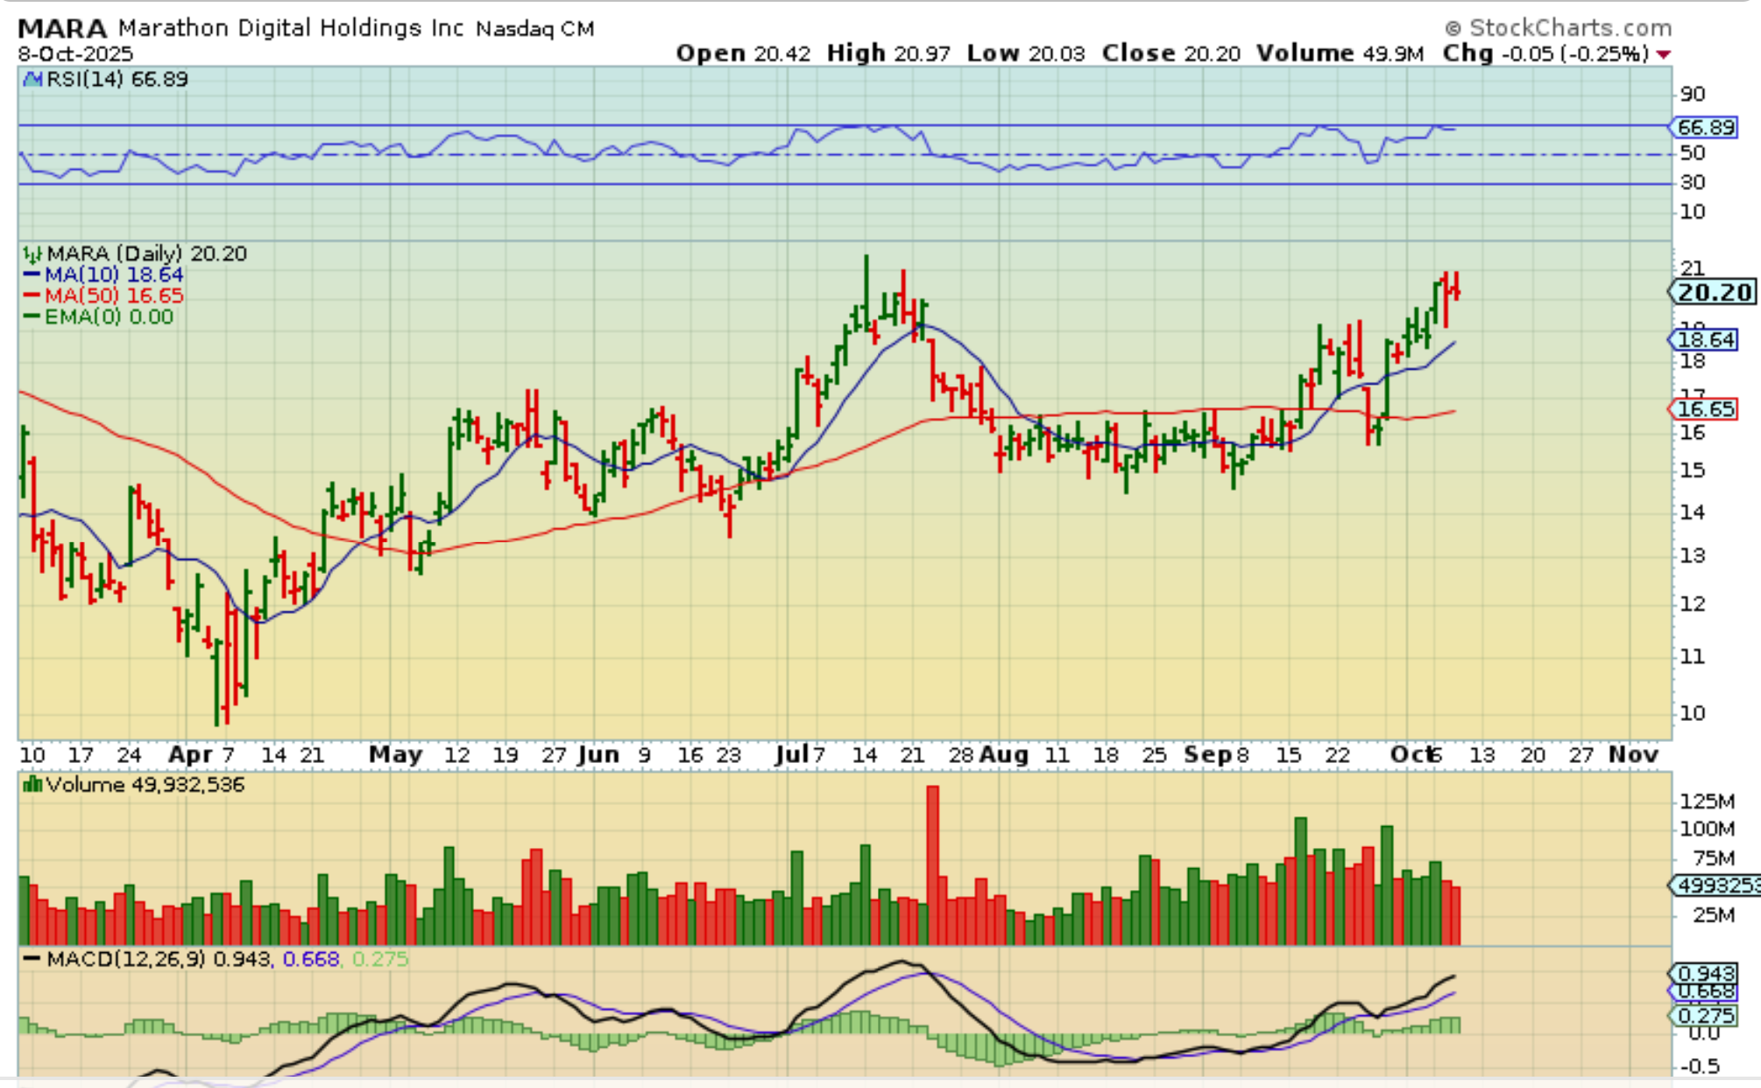The height and width of the screenshot is (1088, 1761).
Task: Click the MACD(12,26,9) panel label
Action: [x=127, y=959]
